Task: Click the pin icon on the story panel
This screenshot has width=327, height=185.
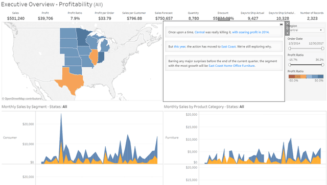Action: pos(287,28)
